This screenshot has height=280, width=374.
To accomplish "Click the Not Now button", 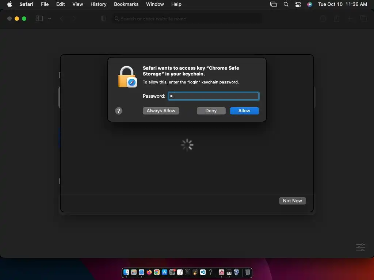I will pyautogui.click(x=293, y=201).
